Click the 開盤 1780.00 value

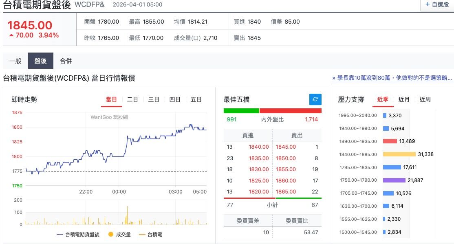[x=108, y=22]
